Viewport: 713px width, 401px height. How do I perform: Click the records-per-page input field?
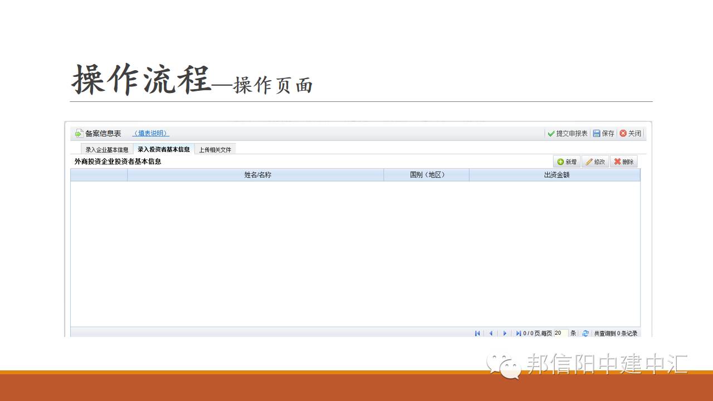point(560,333)
